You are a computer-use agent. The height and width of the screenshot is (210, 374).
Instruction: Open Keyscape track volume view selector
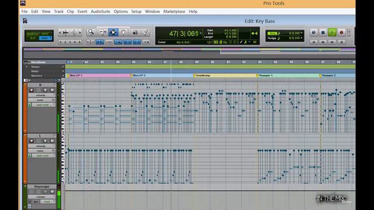(41, 197)
